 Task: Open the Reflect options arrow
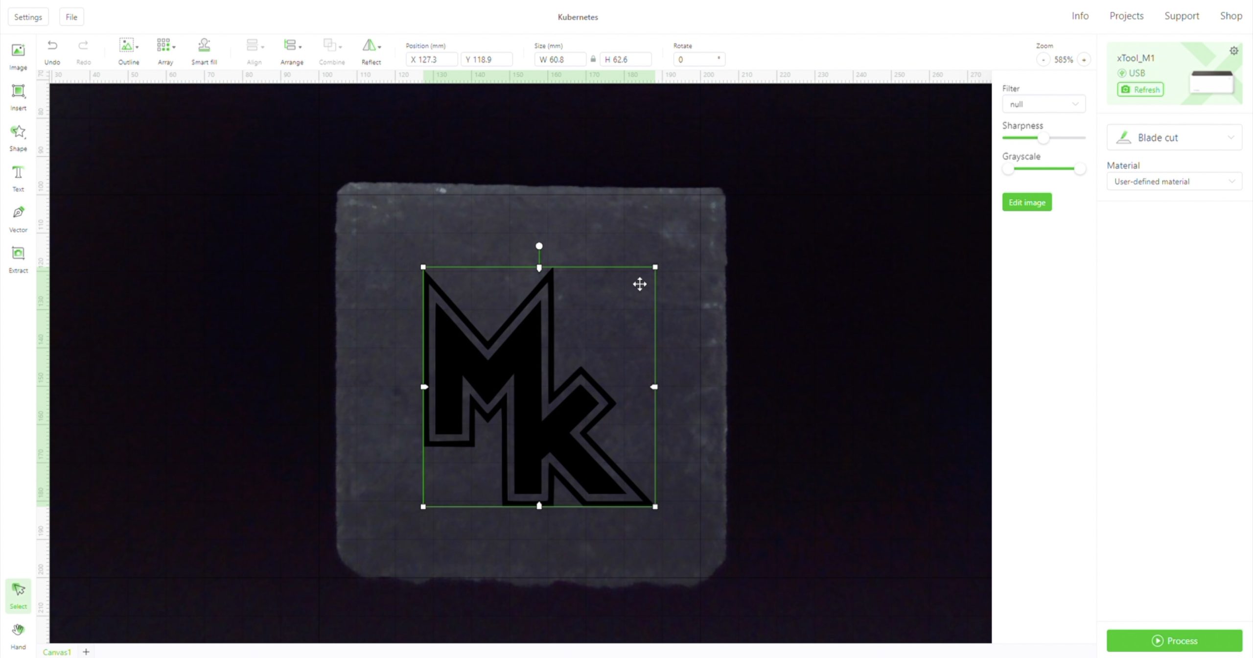tap(379, 47)
